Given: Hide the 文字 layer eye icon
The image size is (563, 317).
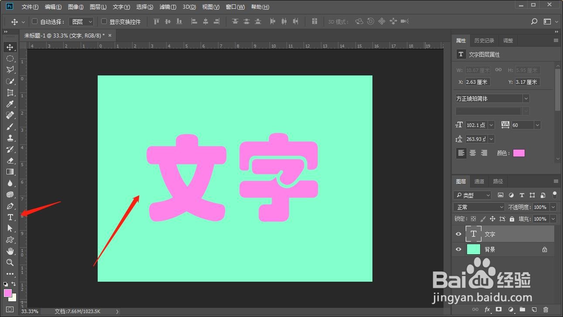Looking at the screenshot, I should coord(458,234).
